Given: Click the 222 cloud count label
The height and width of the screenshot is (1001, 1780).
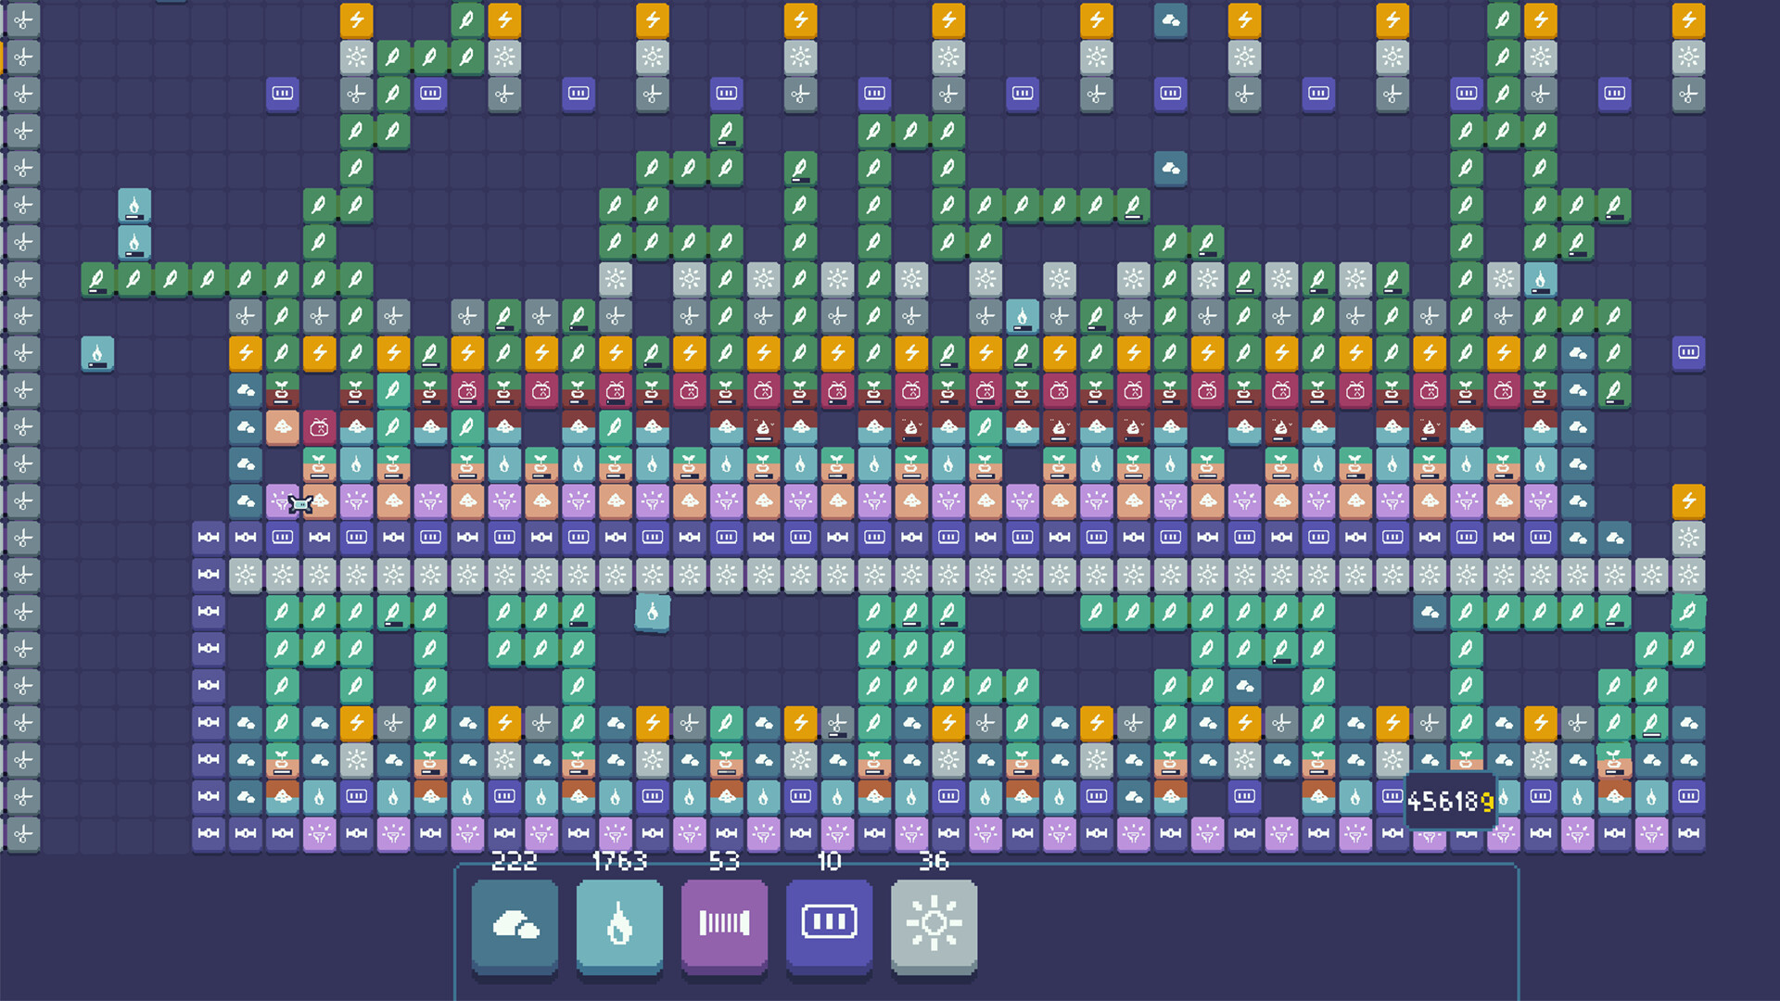Looking at the screenshot, I should [x=515, y=861].
